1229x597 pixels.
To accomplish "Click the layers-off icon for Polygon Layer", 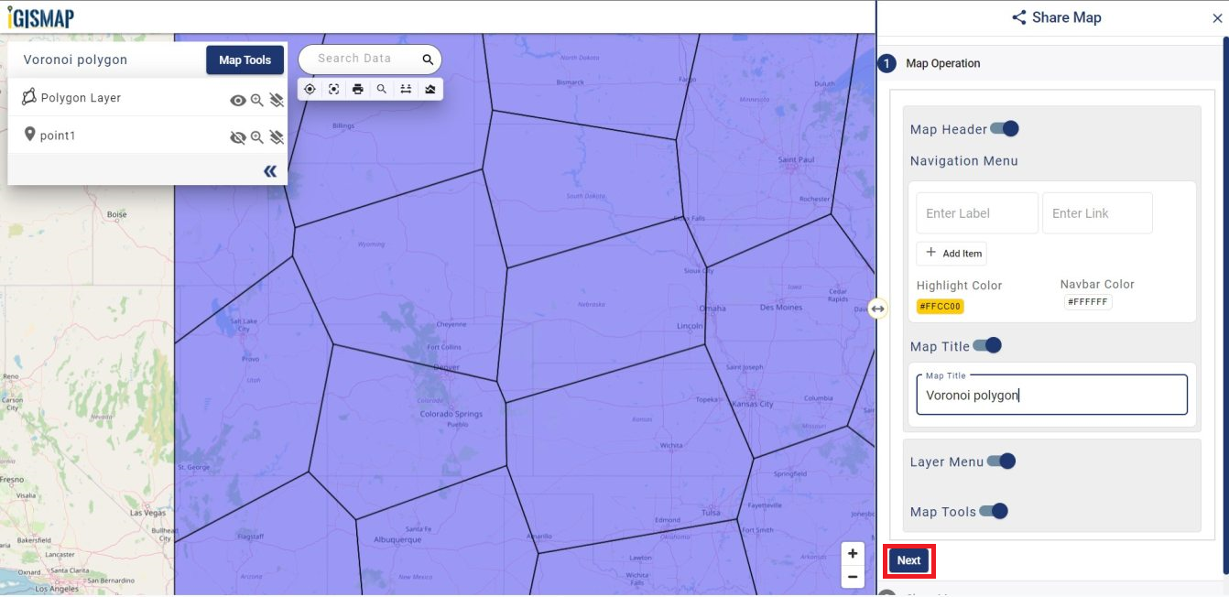I will [x=276, y=101].
